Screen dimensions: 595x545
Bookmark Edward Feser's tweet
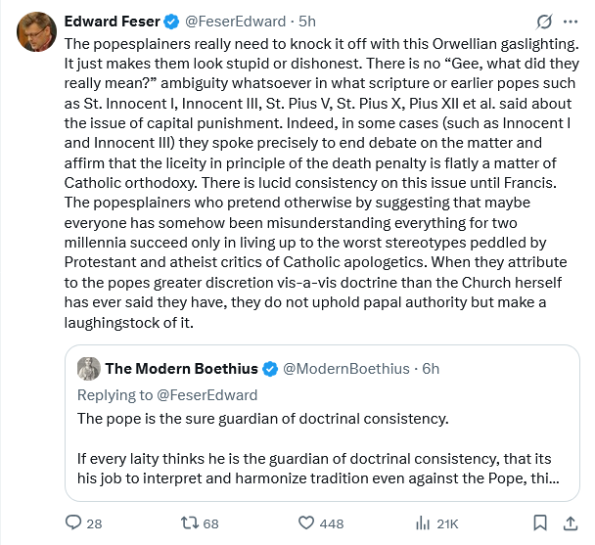[x=539, y=523]
